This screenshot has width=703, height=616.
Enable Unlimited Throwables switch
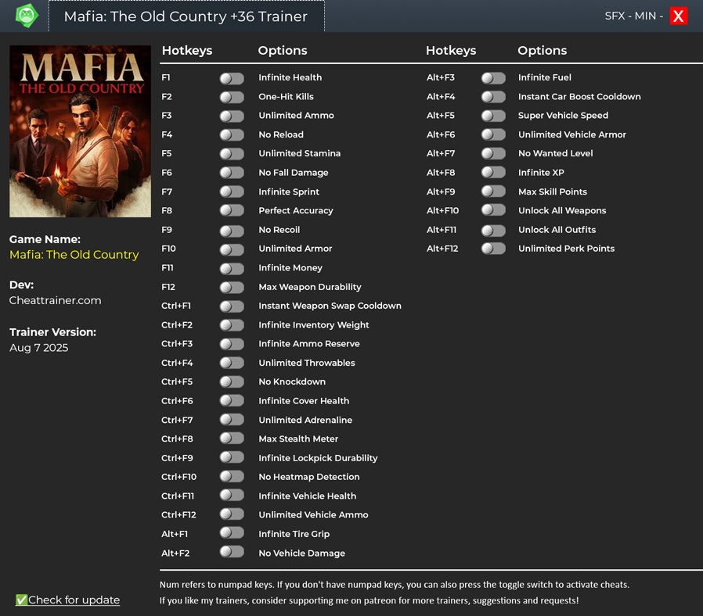tap(232, 363)
